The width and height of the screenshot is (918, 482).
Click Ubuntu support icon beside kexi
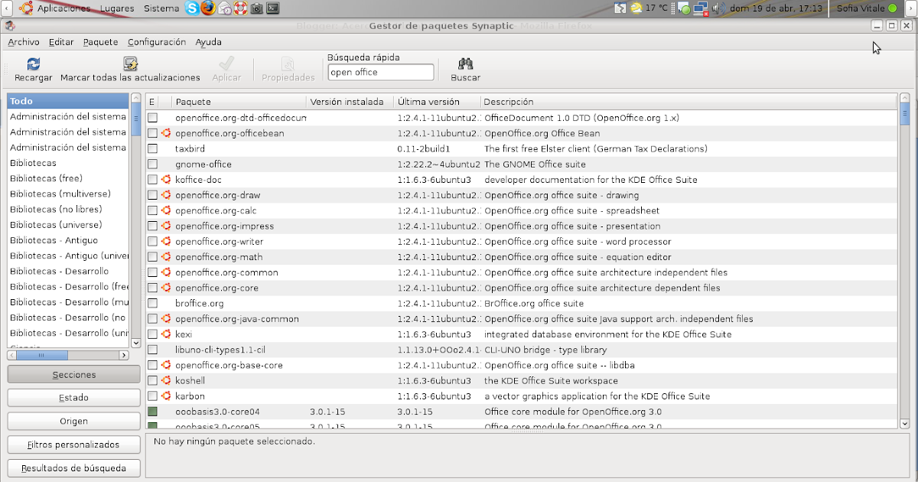166,334
